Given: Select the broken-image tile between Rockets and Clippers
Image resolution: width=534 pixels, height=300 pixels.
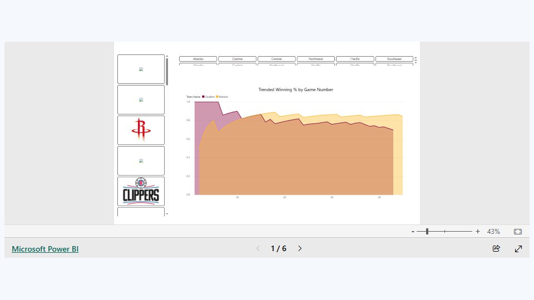Looking at the screenshot, I should point(141,161).
